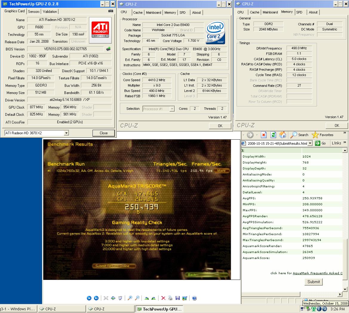
Task: Select the AvgFPS value 250.939758
Action: (312, 198)
